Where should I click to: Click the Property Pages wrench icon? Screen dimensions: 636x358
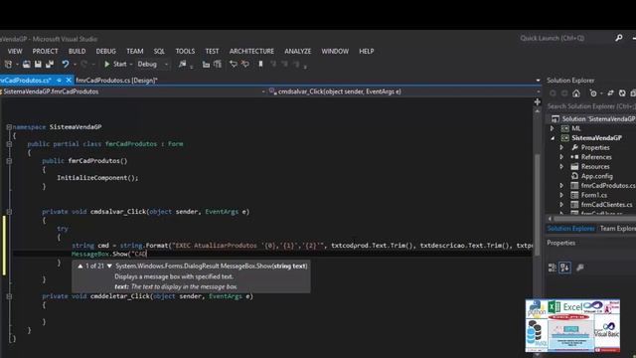[580, 268]
